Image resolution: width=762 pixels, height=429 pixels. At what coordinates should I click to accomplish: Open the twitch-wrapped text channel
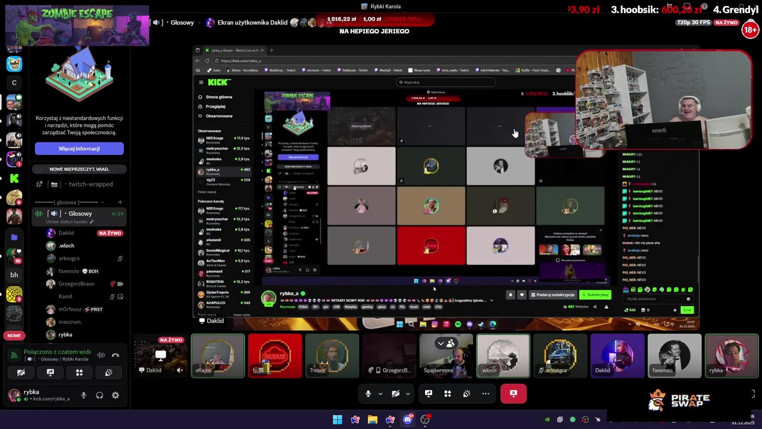tap(79, 184)
